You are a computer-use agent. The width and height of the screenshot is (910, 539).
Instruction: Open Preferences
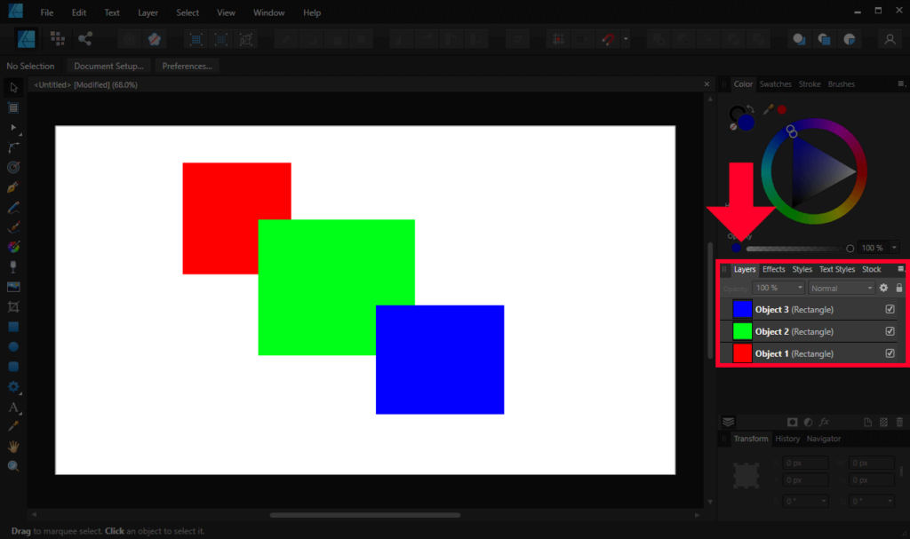186,65
